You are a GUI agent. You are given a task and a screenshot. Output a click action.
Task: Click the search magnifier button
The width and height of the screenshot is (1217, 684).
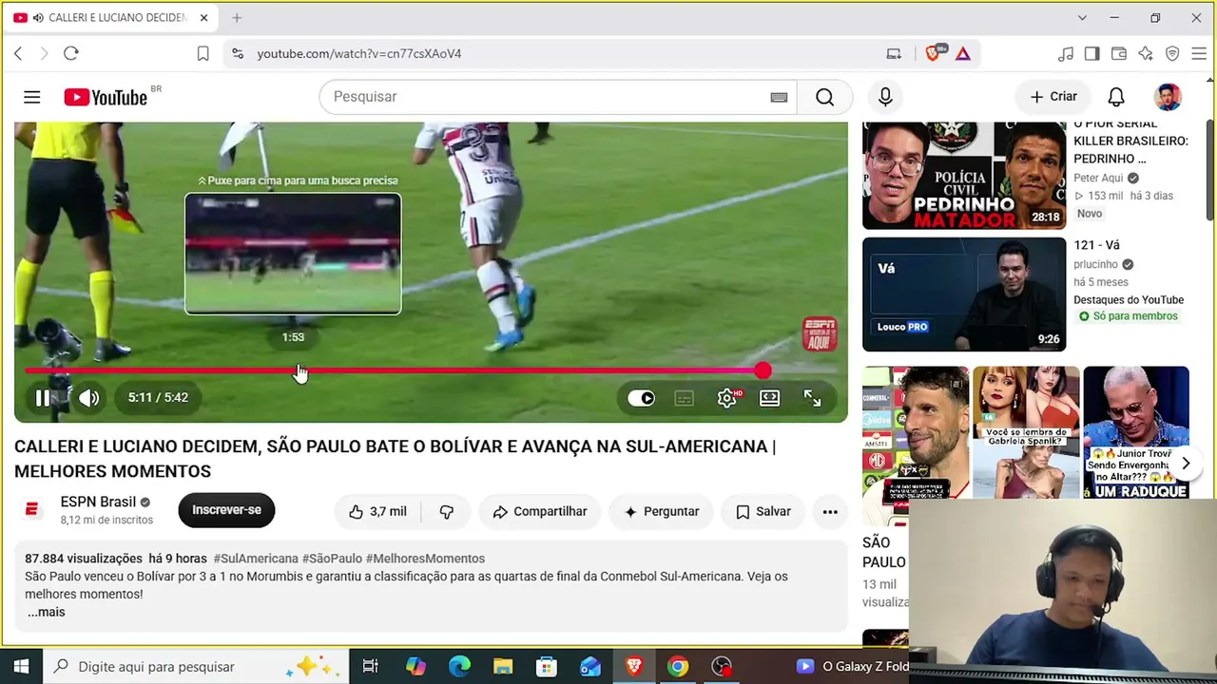point(824,97)
